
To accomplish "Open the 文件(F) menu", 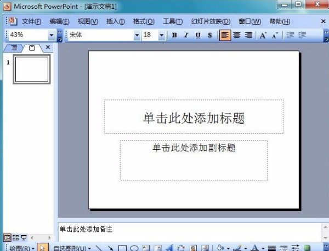I will click(x=31, y=21).
